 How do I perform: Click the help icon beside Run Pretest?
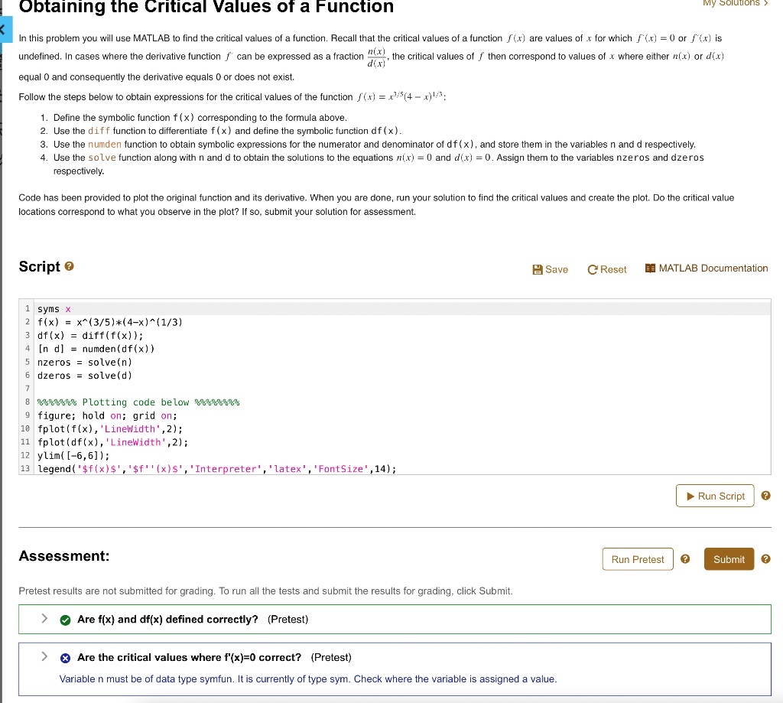pyautogui.click(x=684, y=558)
